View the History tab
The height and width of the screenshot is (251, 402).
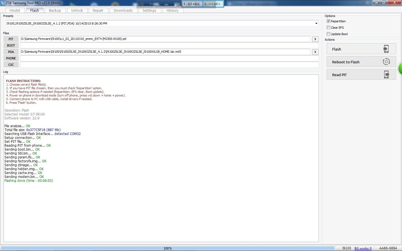click(173, 10)
